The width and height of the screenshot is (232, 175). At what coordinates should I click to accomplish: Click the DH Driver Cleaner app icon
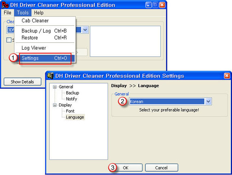(x=5, y=5)
